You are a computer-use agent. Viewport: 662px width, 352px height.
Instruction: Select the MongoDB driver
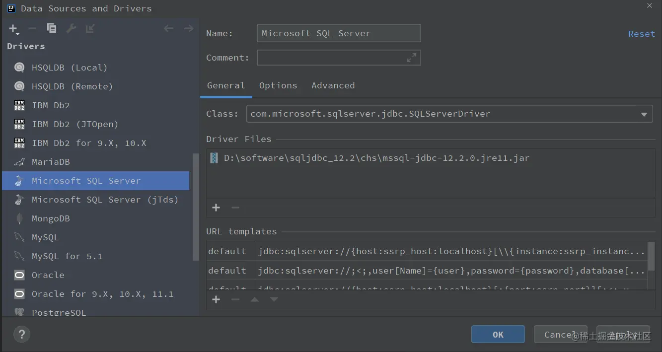click(51, 218)
